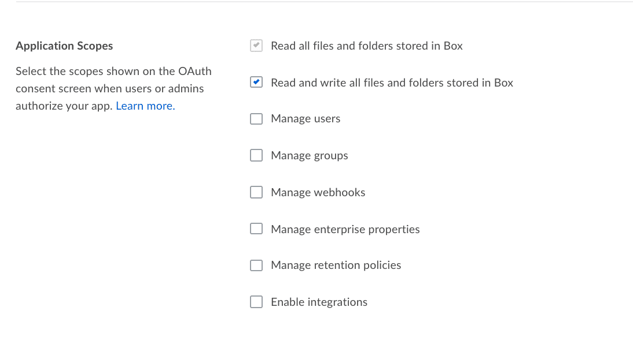The width and height of the screenshot is (633, 337).
Task: Click the 'Manage retention policies' label text
Action: tap(336, 265)
